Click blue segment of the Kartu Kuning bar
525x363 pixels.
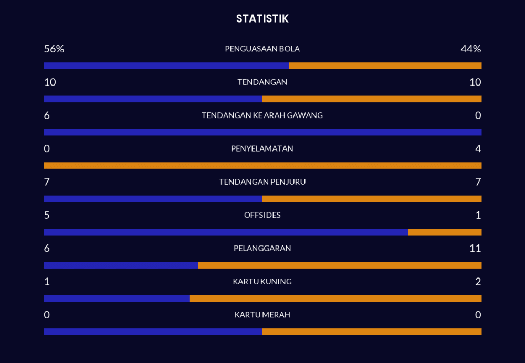pyautogui.click(x=117, y=298)
